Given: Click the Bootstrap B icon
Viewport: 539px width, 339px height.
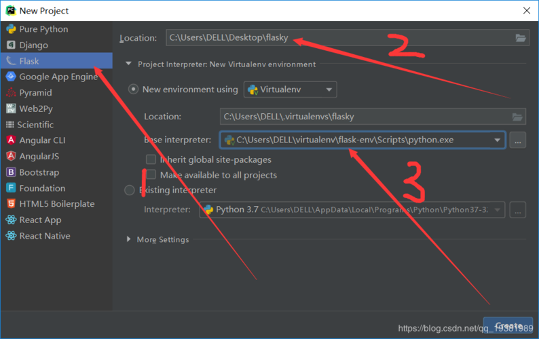Looking at the screenshot, I should click(11, 172).
